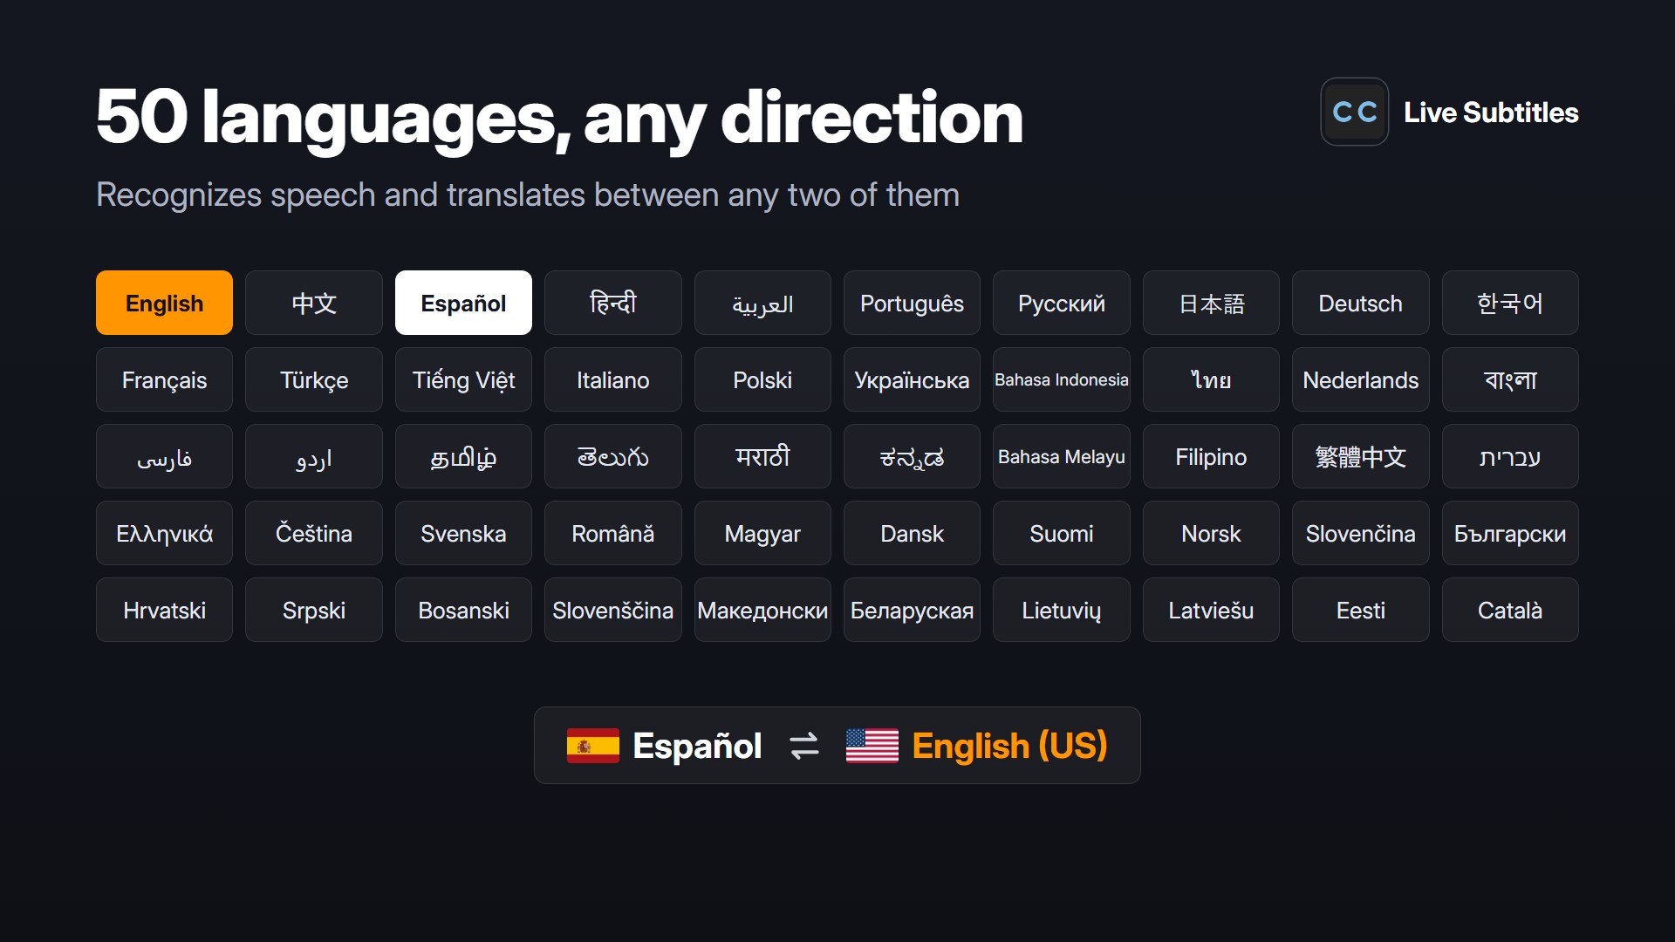Choose the 繁體中文 language chip
Viewport: 1675px width, 942px height.
1361,456
